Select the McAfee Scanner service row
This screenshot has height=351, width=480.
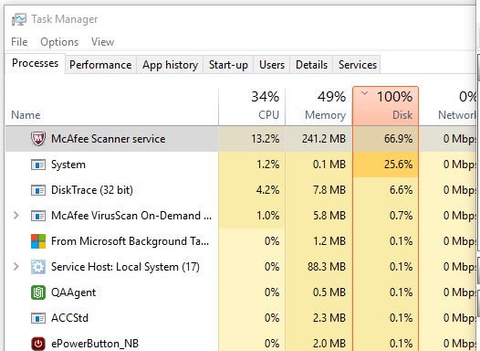[241, 139]
